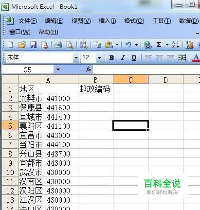Click the Permission icon beside Save
The width and height of the screenshot is (200, 210).
click(x=45, y=45)
